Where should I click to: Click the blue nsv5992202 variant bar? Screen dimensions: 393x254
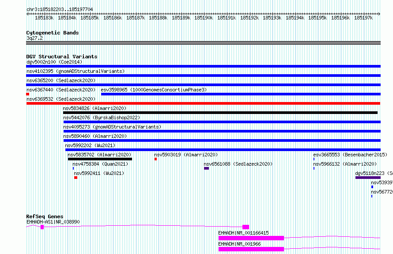(223, 150)
